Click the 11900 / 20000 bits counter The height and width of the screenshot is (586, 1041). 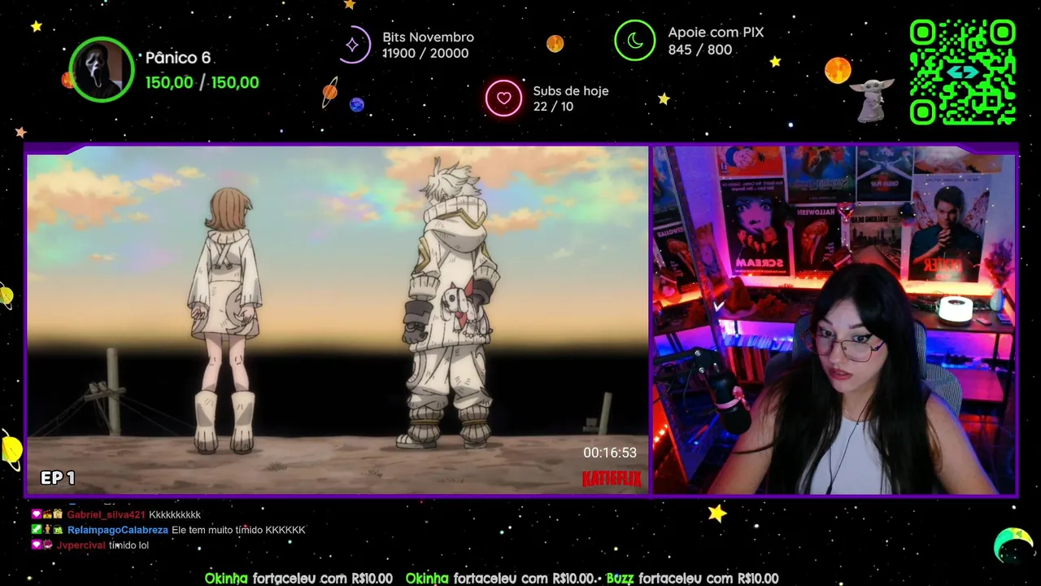[x=425, y=53]
